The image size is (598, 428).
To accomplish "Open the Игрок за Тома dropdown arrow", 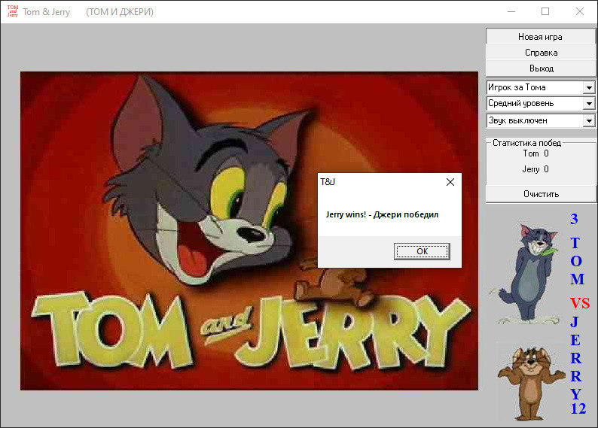I will (589, 87).
